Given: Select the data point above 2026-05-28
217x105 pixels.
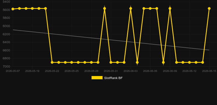Looking at the screenshot, I should (x=91, y=62).
